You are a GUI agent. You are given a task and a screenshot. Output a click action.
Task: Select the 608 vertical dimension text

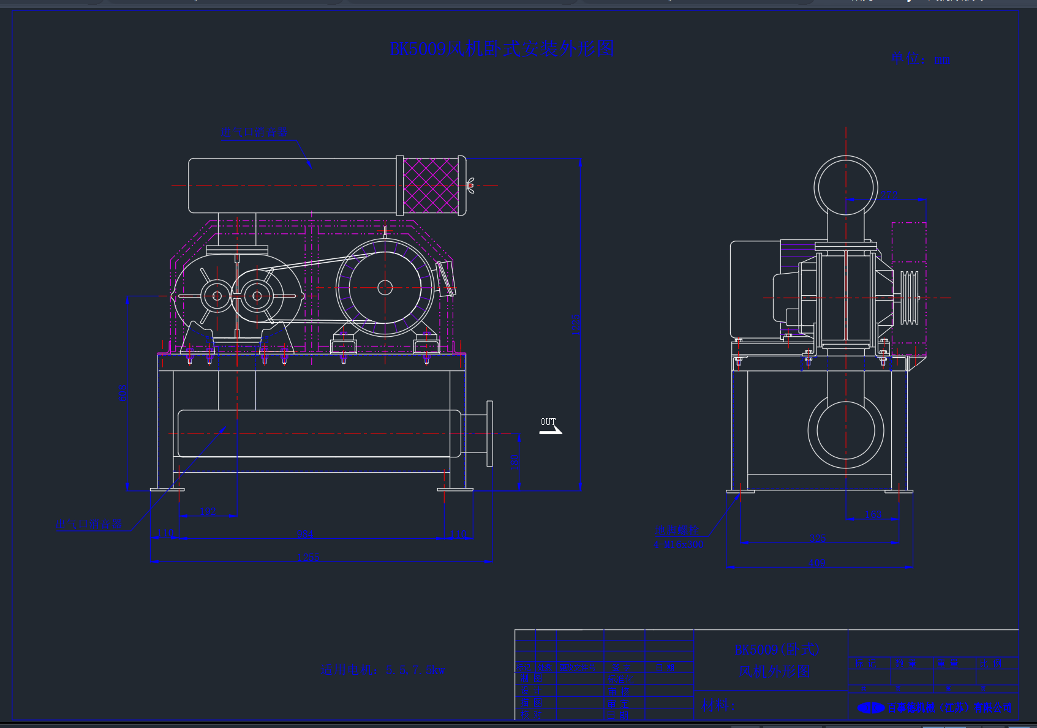click(123, 393)
